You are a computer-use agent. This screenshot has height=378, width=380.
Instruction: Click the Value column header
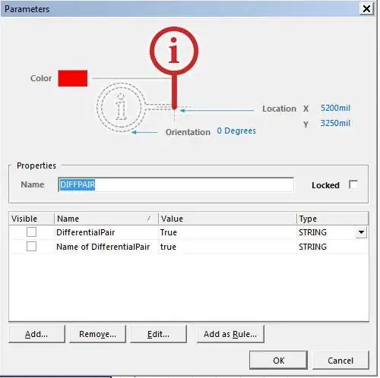227,219
